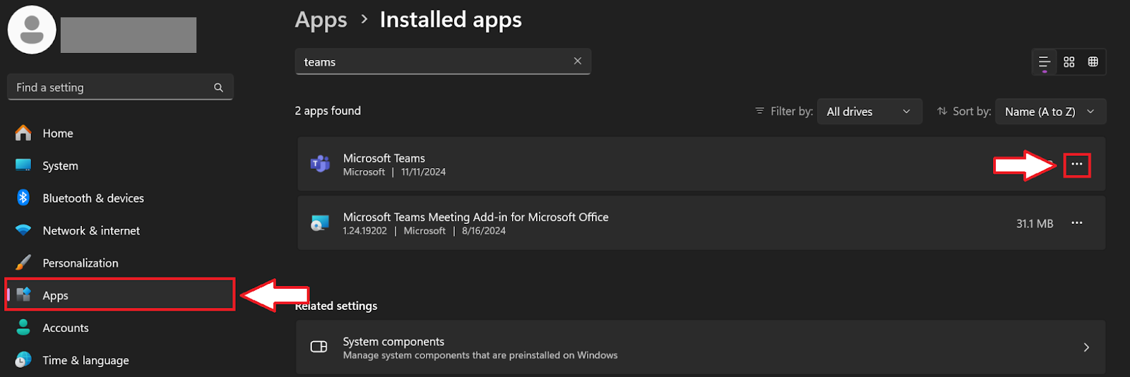The image size is (1130, 377).
Task: Select the Apps sidebar item
Action: pos(120,295)
